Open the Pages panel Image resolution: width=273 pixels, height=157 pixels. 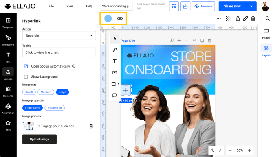point(266,34)
